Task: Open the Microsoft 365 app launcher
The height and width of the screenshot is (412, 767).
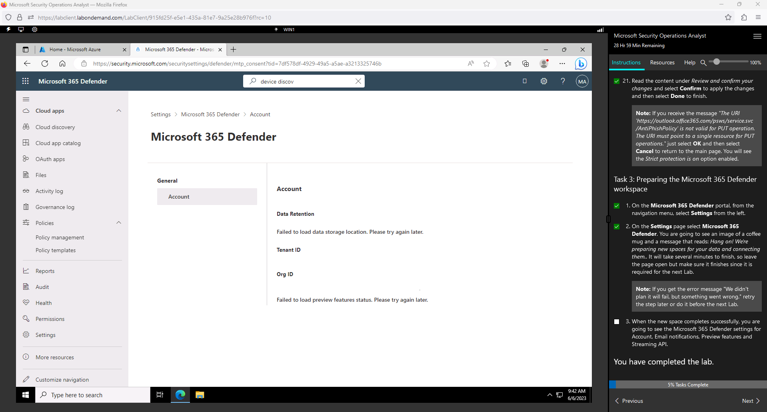Action: tap(25, 81)
